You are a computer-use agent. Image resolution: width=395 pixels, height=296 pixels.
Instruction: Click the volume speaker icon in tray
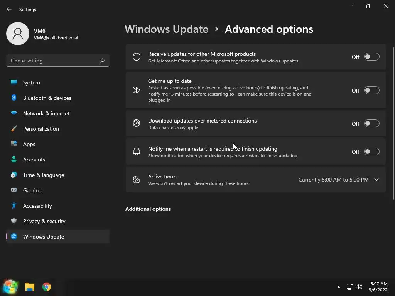[359, 287]
